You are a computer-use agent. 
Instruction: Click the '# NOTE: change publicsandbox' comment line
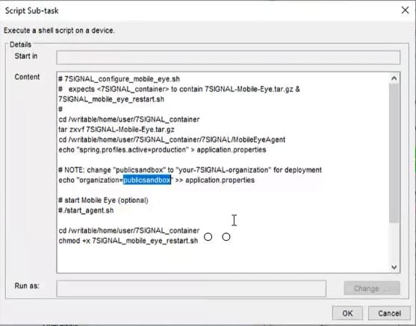click(x=190, y=170)
